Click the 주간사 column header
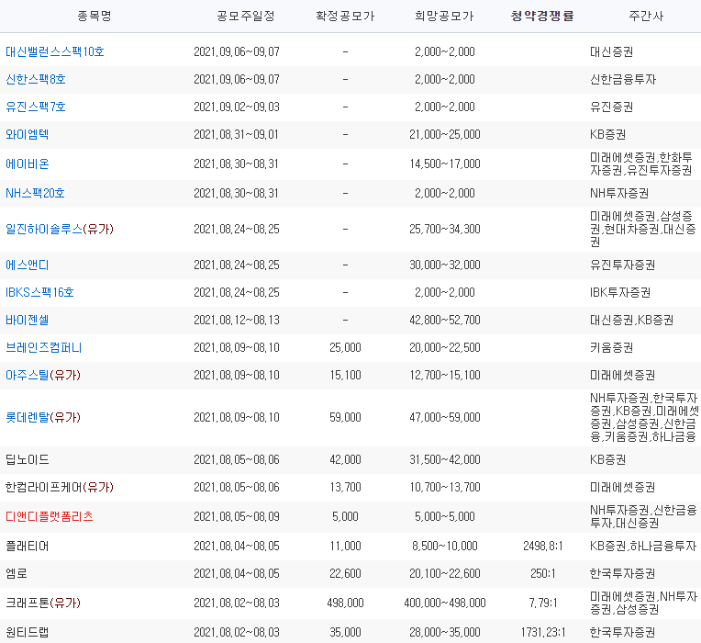 [646, 17]
